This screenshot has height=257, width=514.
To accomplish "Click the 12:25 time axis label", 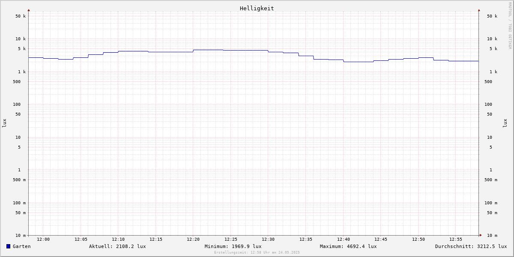I will pyautogui.click(x=231, y=239).
